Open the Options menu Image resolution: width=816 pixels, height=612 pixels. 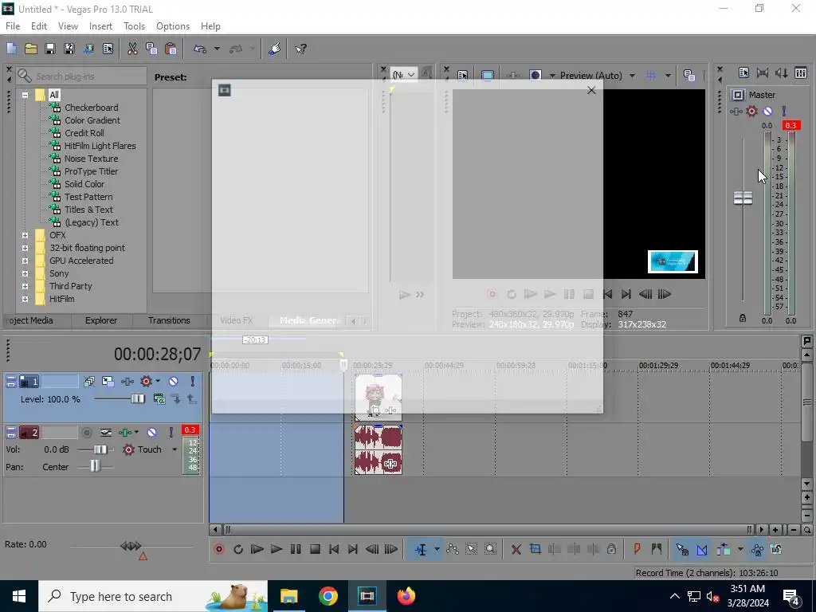coord(173,26)
